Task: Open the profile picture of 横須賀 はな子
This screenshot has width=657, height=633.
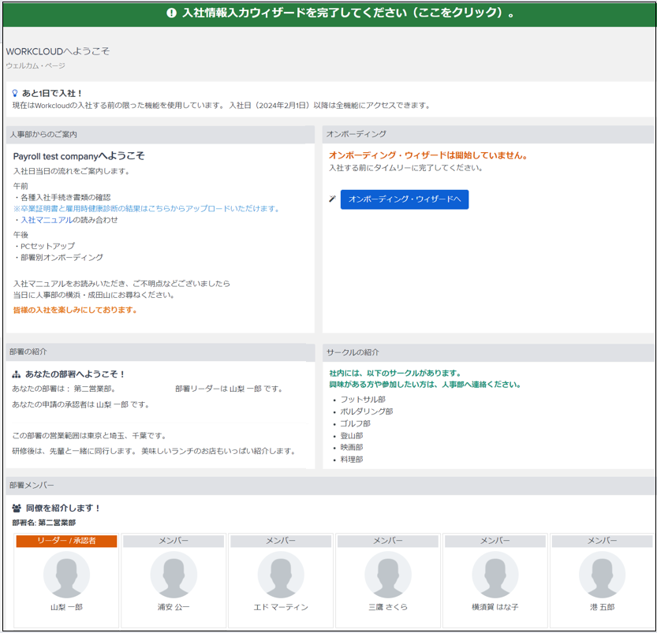Action: [x=495, y=575]
